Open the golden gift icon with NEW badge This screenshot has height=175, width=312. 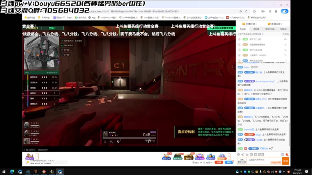coord(189,157)
